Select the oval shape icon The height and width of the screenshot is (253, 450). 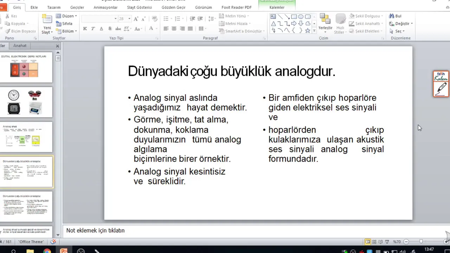[301, 17]
